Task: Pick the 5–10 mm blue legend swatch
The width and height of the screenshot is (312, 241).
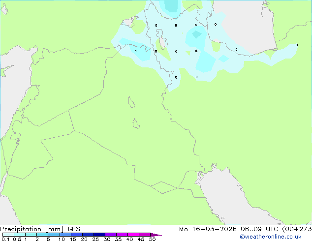Action: tap(54, 235)
